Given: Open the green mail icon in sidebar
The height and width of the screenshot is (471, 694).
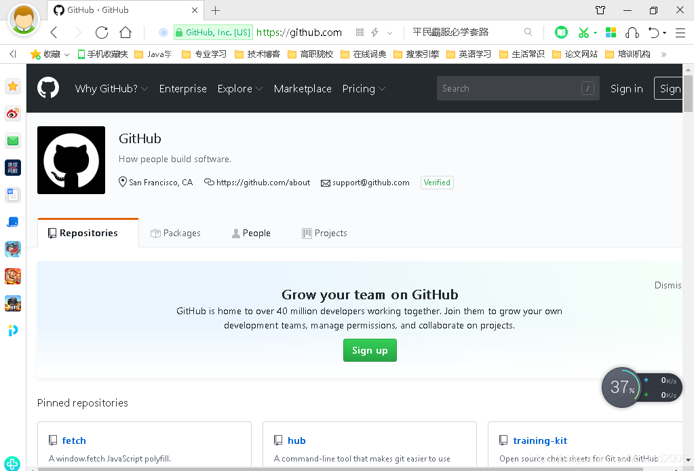Looking at the screenshot, I should coord(13,140).
